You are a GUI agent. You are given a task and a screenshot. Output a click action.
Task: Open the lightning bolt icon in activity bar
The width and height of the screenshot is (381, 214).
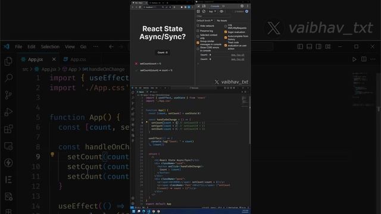coord(8,163)
